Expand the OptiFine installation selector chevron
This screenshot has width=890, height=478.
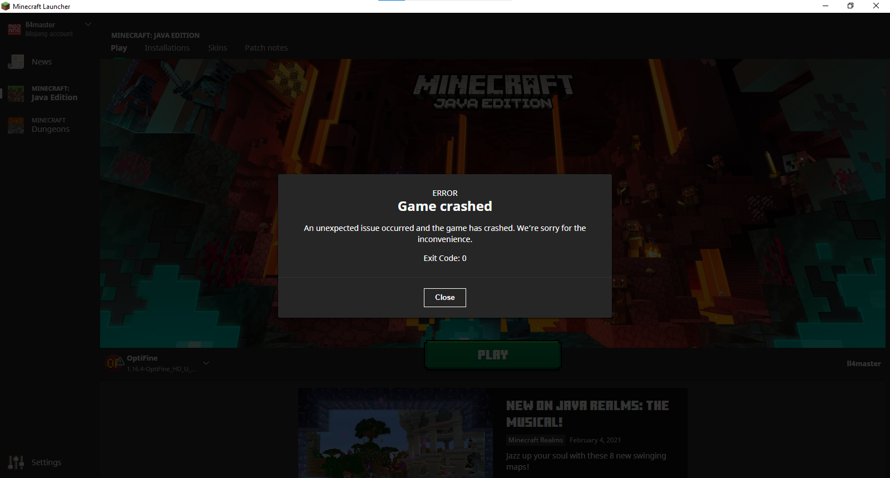tap(206, 363)
